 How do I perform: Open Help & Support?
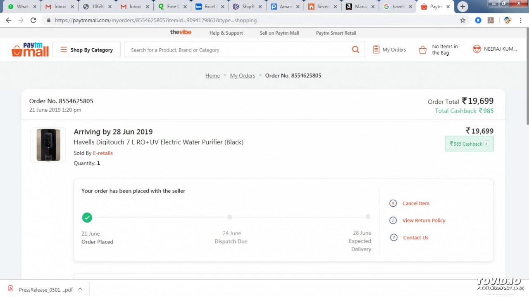[226, 33]
